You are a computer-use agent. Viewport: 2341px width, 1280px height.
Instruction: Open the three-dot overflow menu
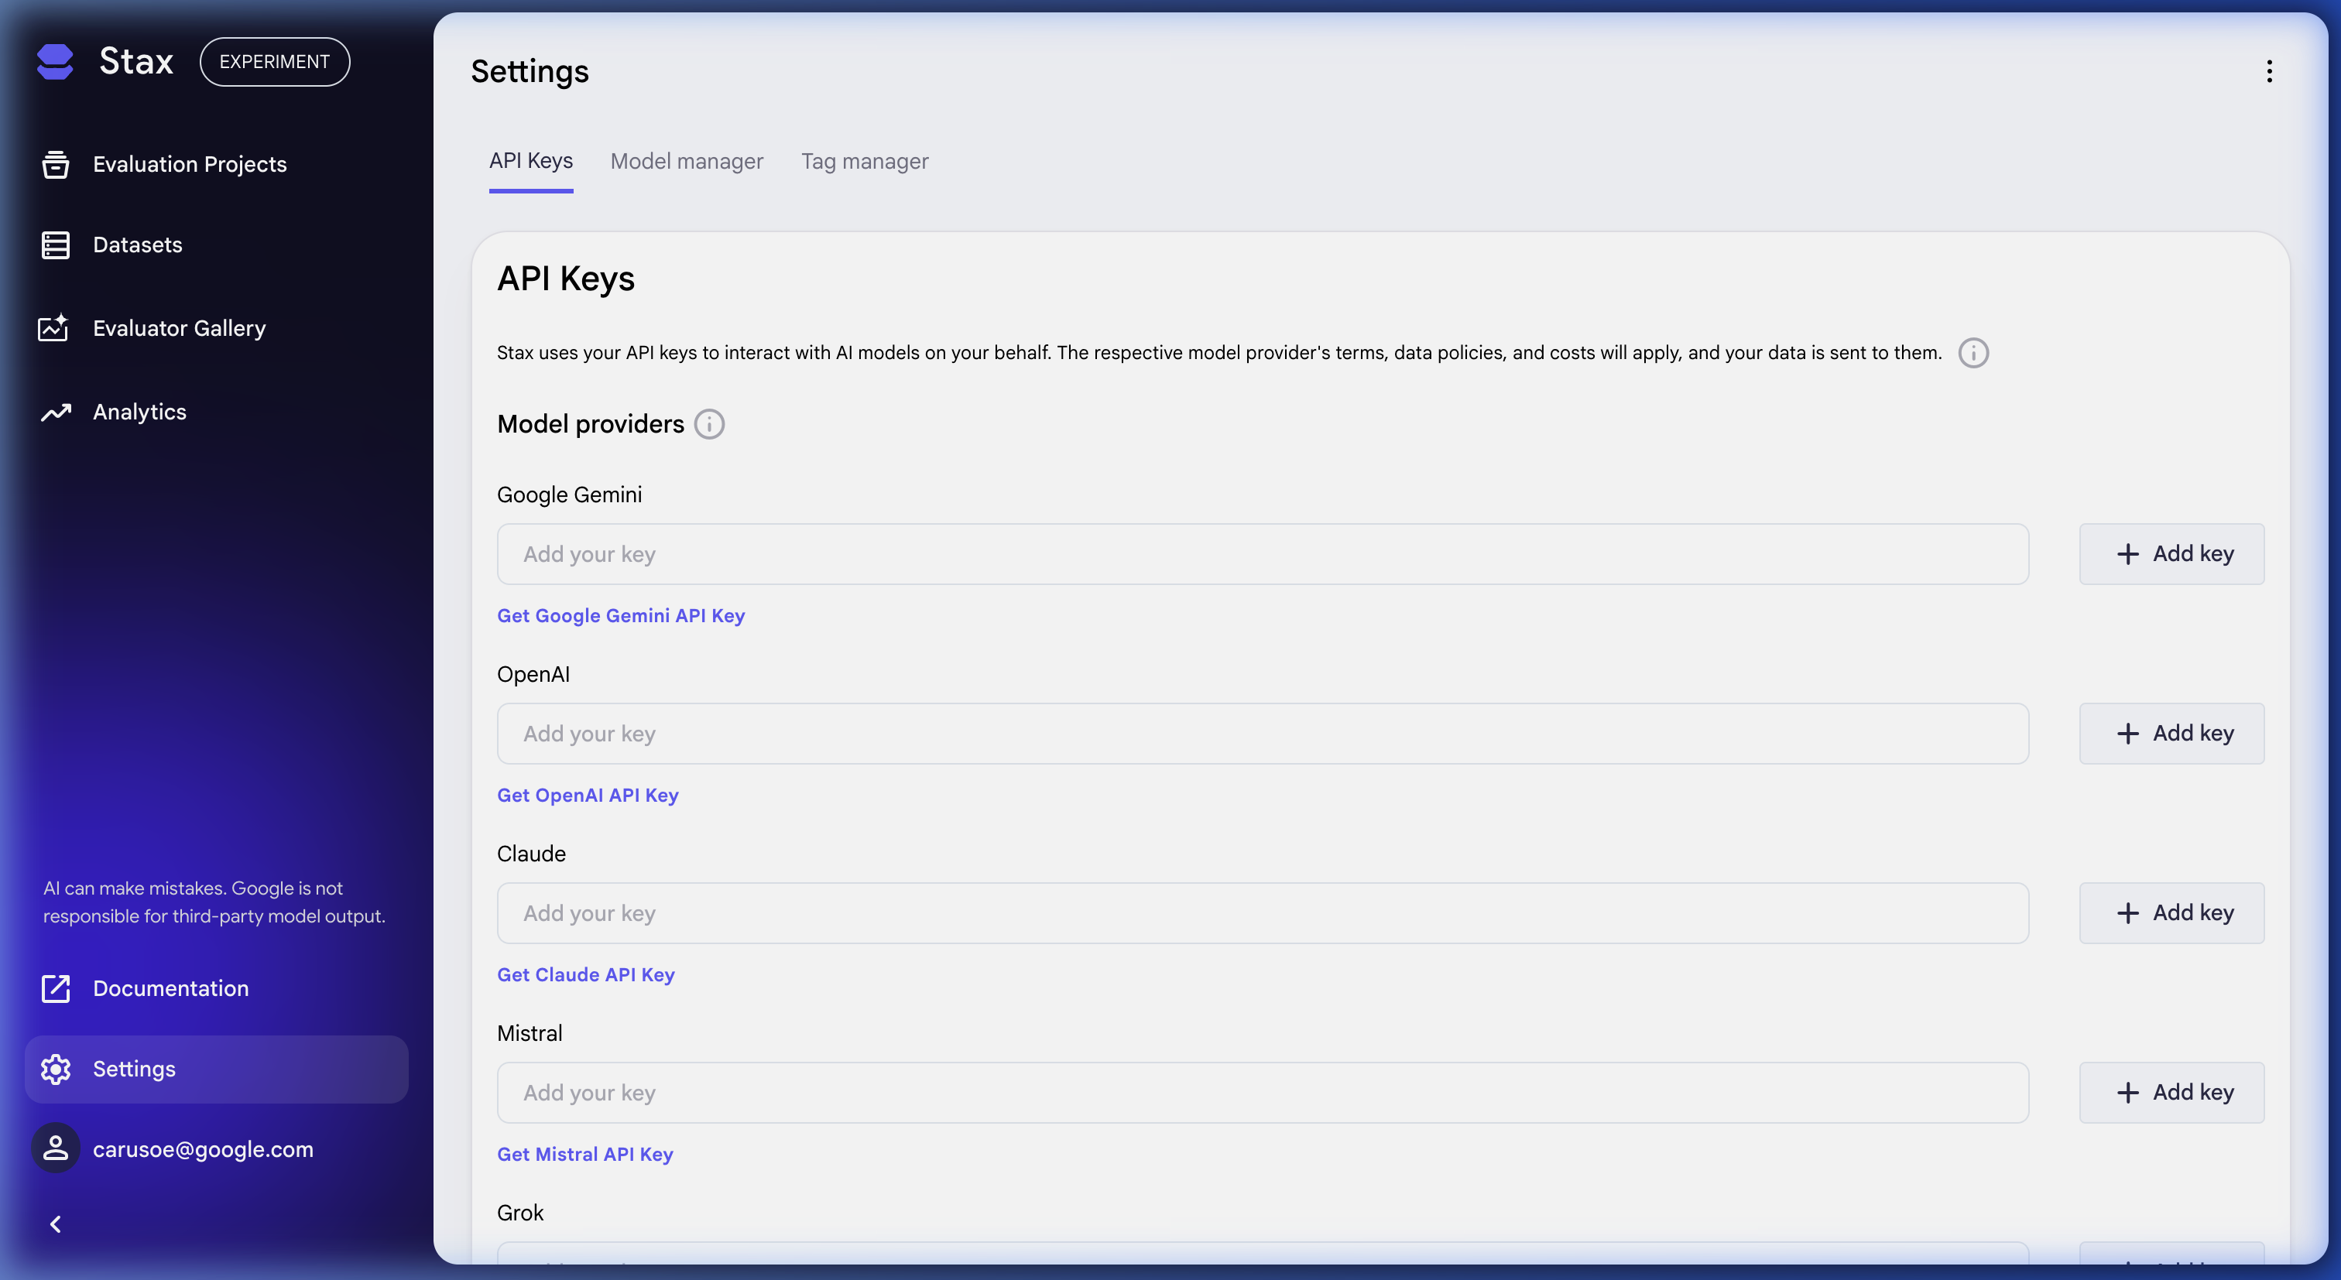click(2269, 71)
